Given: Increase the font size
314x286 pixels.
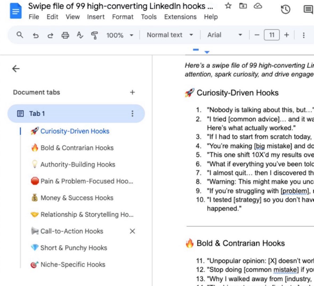Looking at the screenshot, I should pyautogui.click(x=287, y=35).
